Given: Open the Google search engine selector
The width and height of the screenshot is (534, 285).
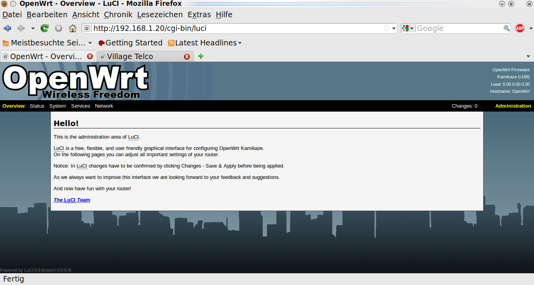Looking at the screenshot, I should (x=408, y=28).
